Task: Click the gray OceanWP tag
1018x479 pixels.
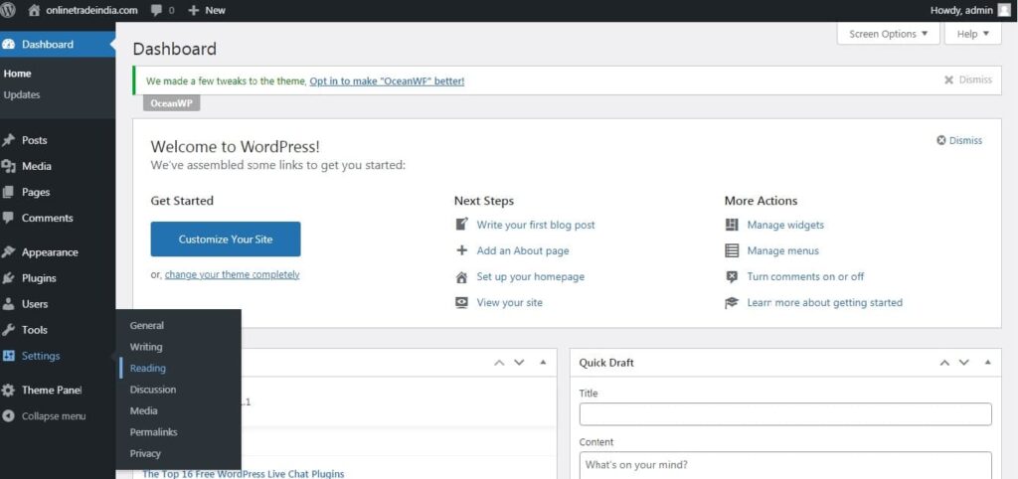Action: point(171,103)
